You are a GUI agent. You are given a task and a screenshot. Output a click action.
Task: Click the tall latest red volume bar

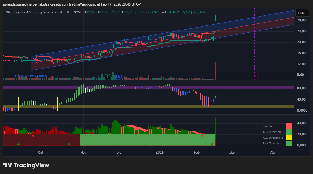(215, 71)
